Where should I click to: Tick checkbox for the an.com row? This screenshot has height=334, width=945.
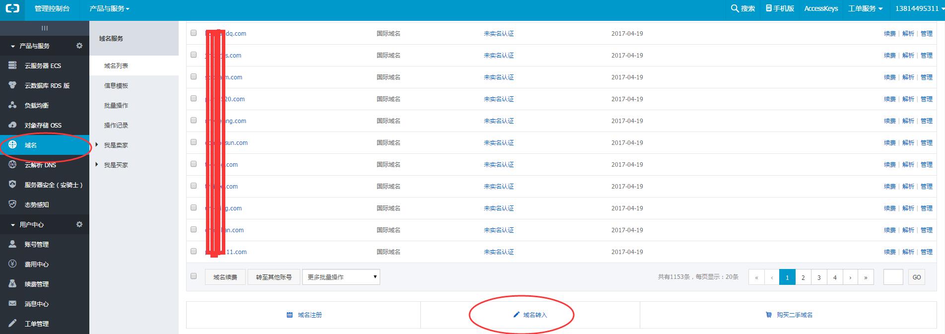click(x=194, y=229)
